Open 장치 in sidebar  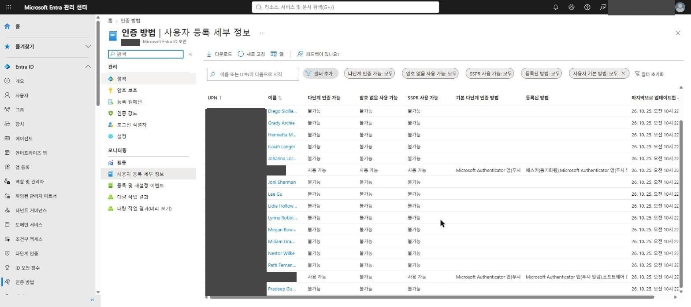pos(20,124)
